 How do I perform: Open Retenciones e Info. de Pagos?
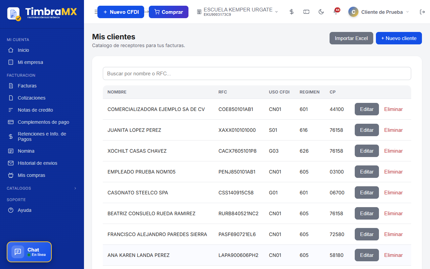(42, 137)
